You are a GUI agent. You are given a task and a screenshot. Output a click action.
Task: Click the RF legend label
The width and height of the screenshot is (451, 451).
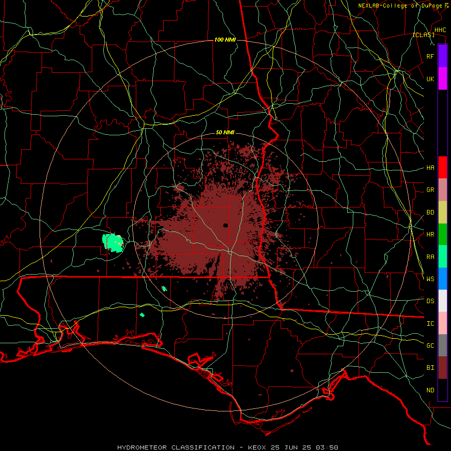coord(430,56)
